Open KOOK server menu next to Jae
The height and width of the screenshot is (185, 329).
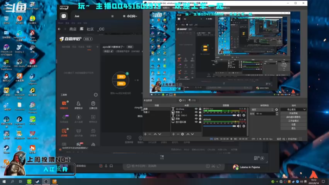pos(112,16)
